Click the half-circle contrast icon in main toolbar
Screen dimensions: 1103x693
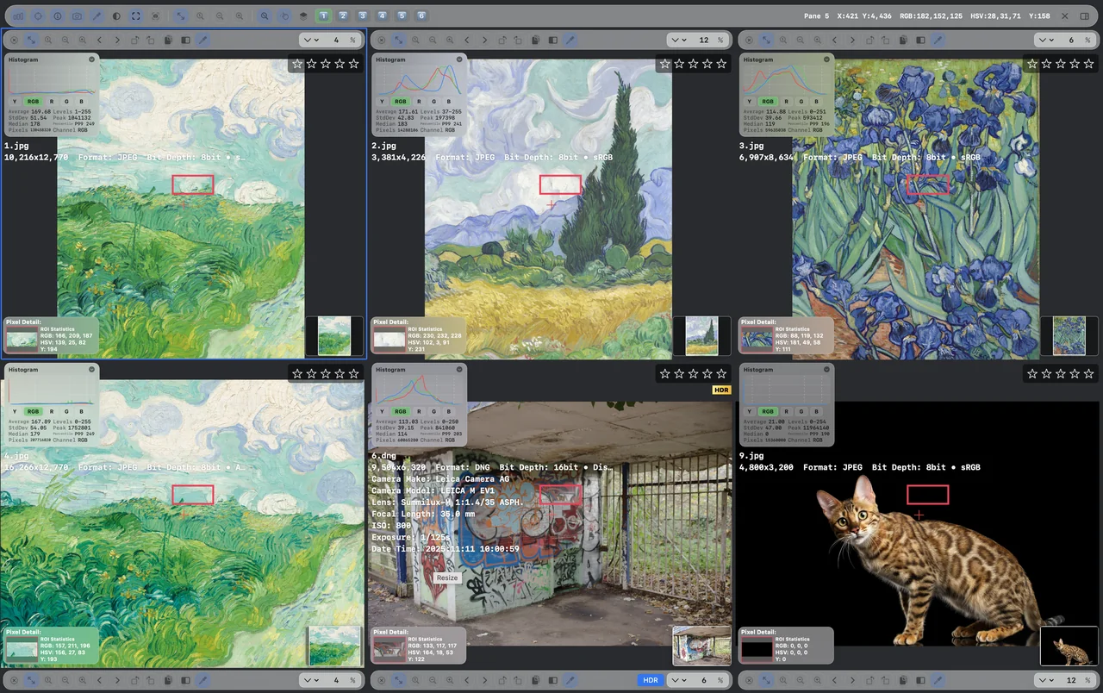pos(116,16)
